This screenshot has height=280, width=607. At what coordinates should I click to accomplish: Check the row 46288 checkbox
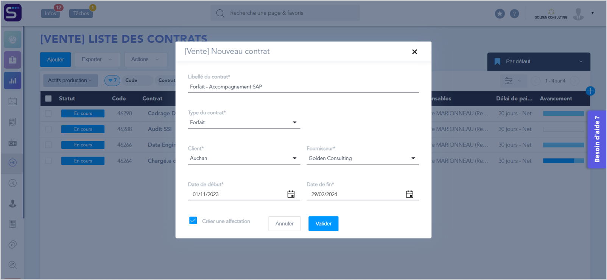pos(48,129)
